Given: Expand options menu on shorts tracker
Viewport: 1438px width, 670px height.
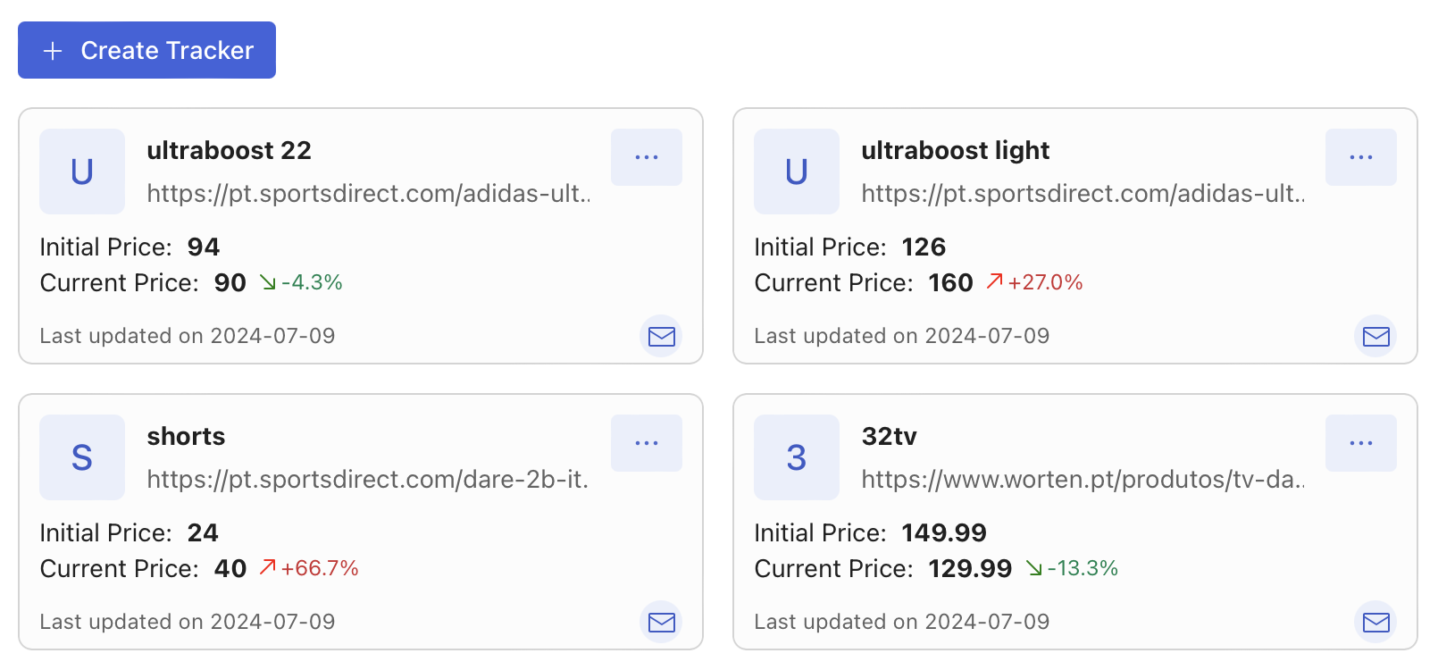Looking at the screenshot, I should click(647, 443).
